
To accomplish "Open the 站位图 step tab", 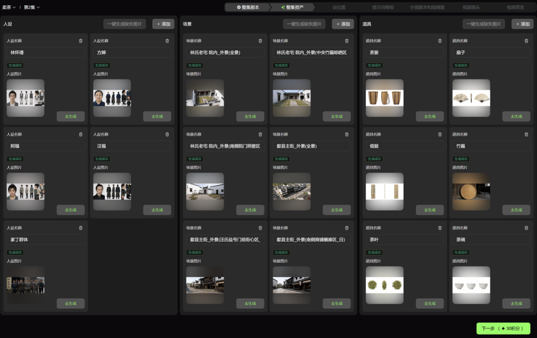I will [339, 7].
